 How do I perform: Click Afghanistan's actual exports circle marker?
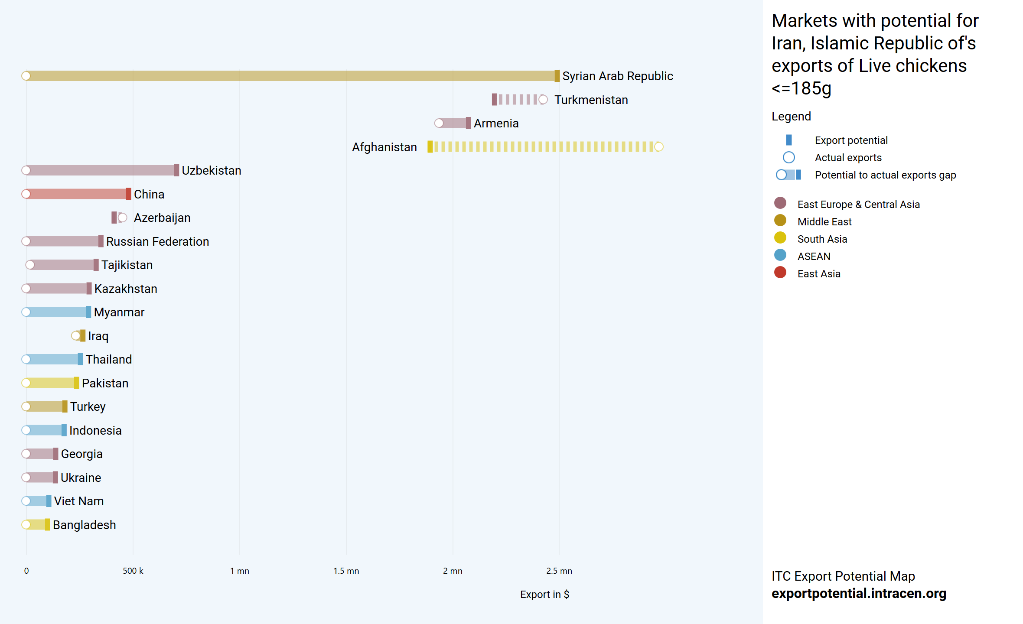pos(658,147)
